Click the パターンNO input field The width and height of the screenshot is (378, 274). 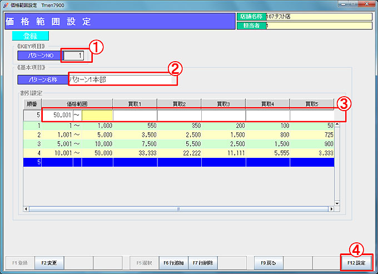76,56
